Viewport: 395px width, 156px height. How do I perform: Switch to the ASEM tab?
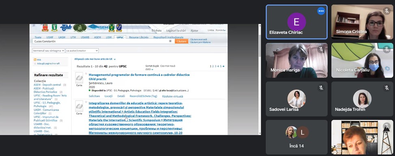pos(97,37)
